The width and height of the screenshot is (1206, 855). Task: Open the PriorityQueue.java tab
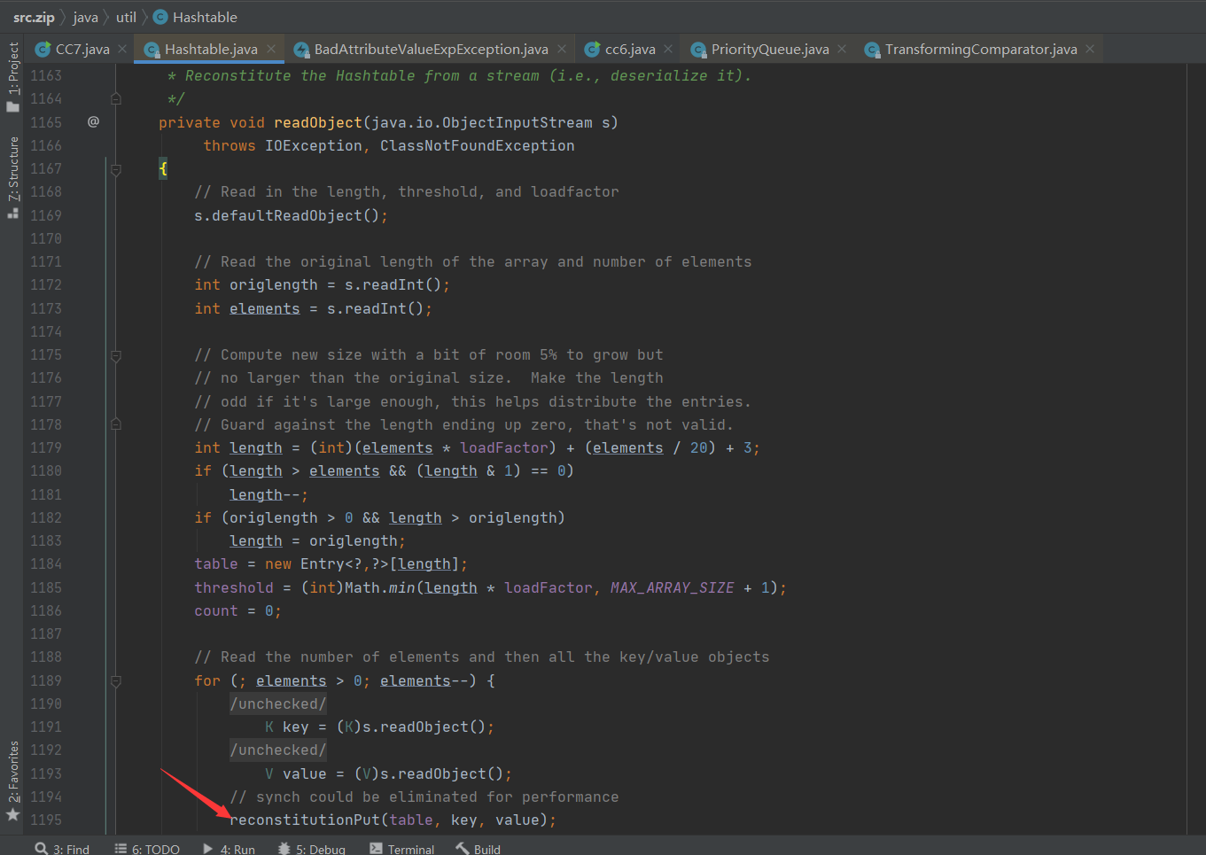[x=770, y=50]
